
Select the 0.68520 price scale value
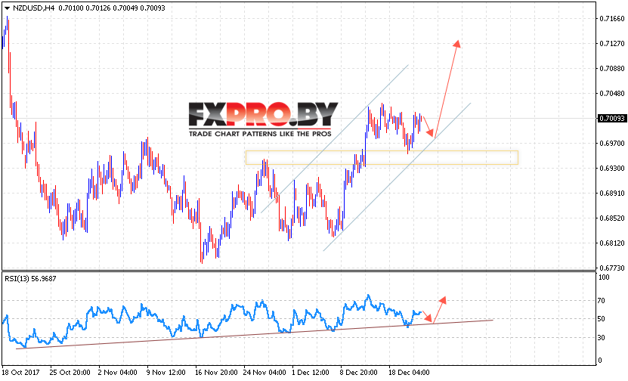[x=612, y=218]
